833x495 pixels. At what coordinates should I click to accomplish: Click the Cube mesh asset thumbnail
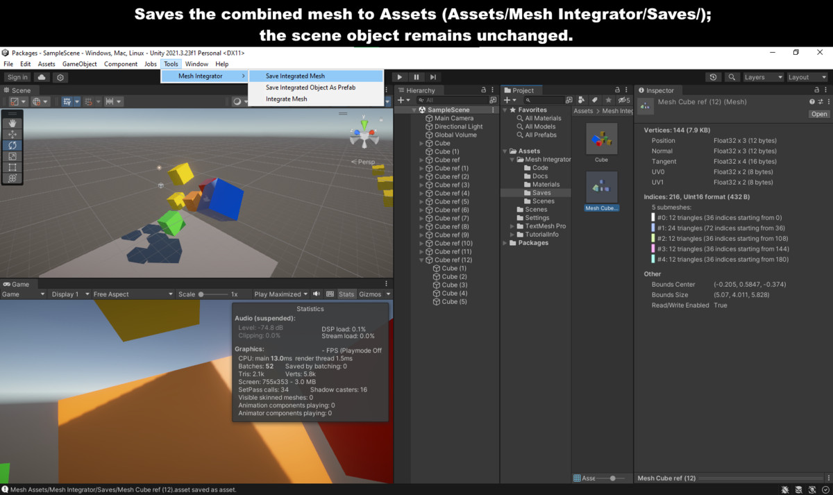pos(601,140)
